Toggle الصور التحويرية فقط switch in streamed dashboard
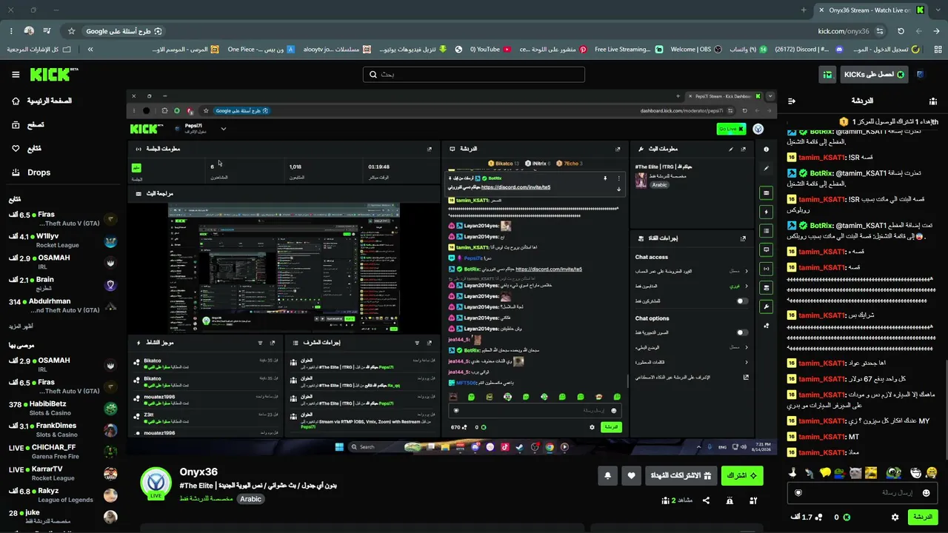This screenshot has width=948, height=533. pyautogui.click(x=742, y=332)
